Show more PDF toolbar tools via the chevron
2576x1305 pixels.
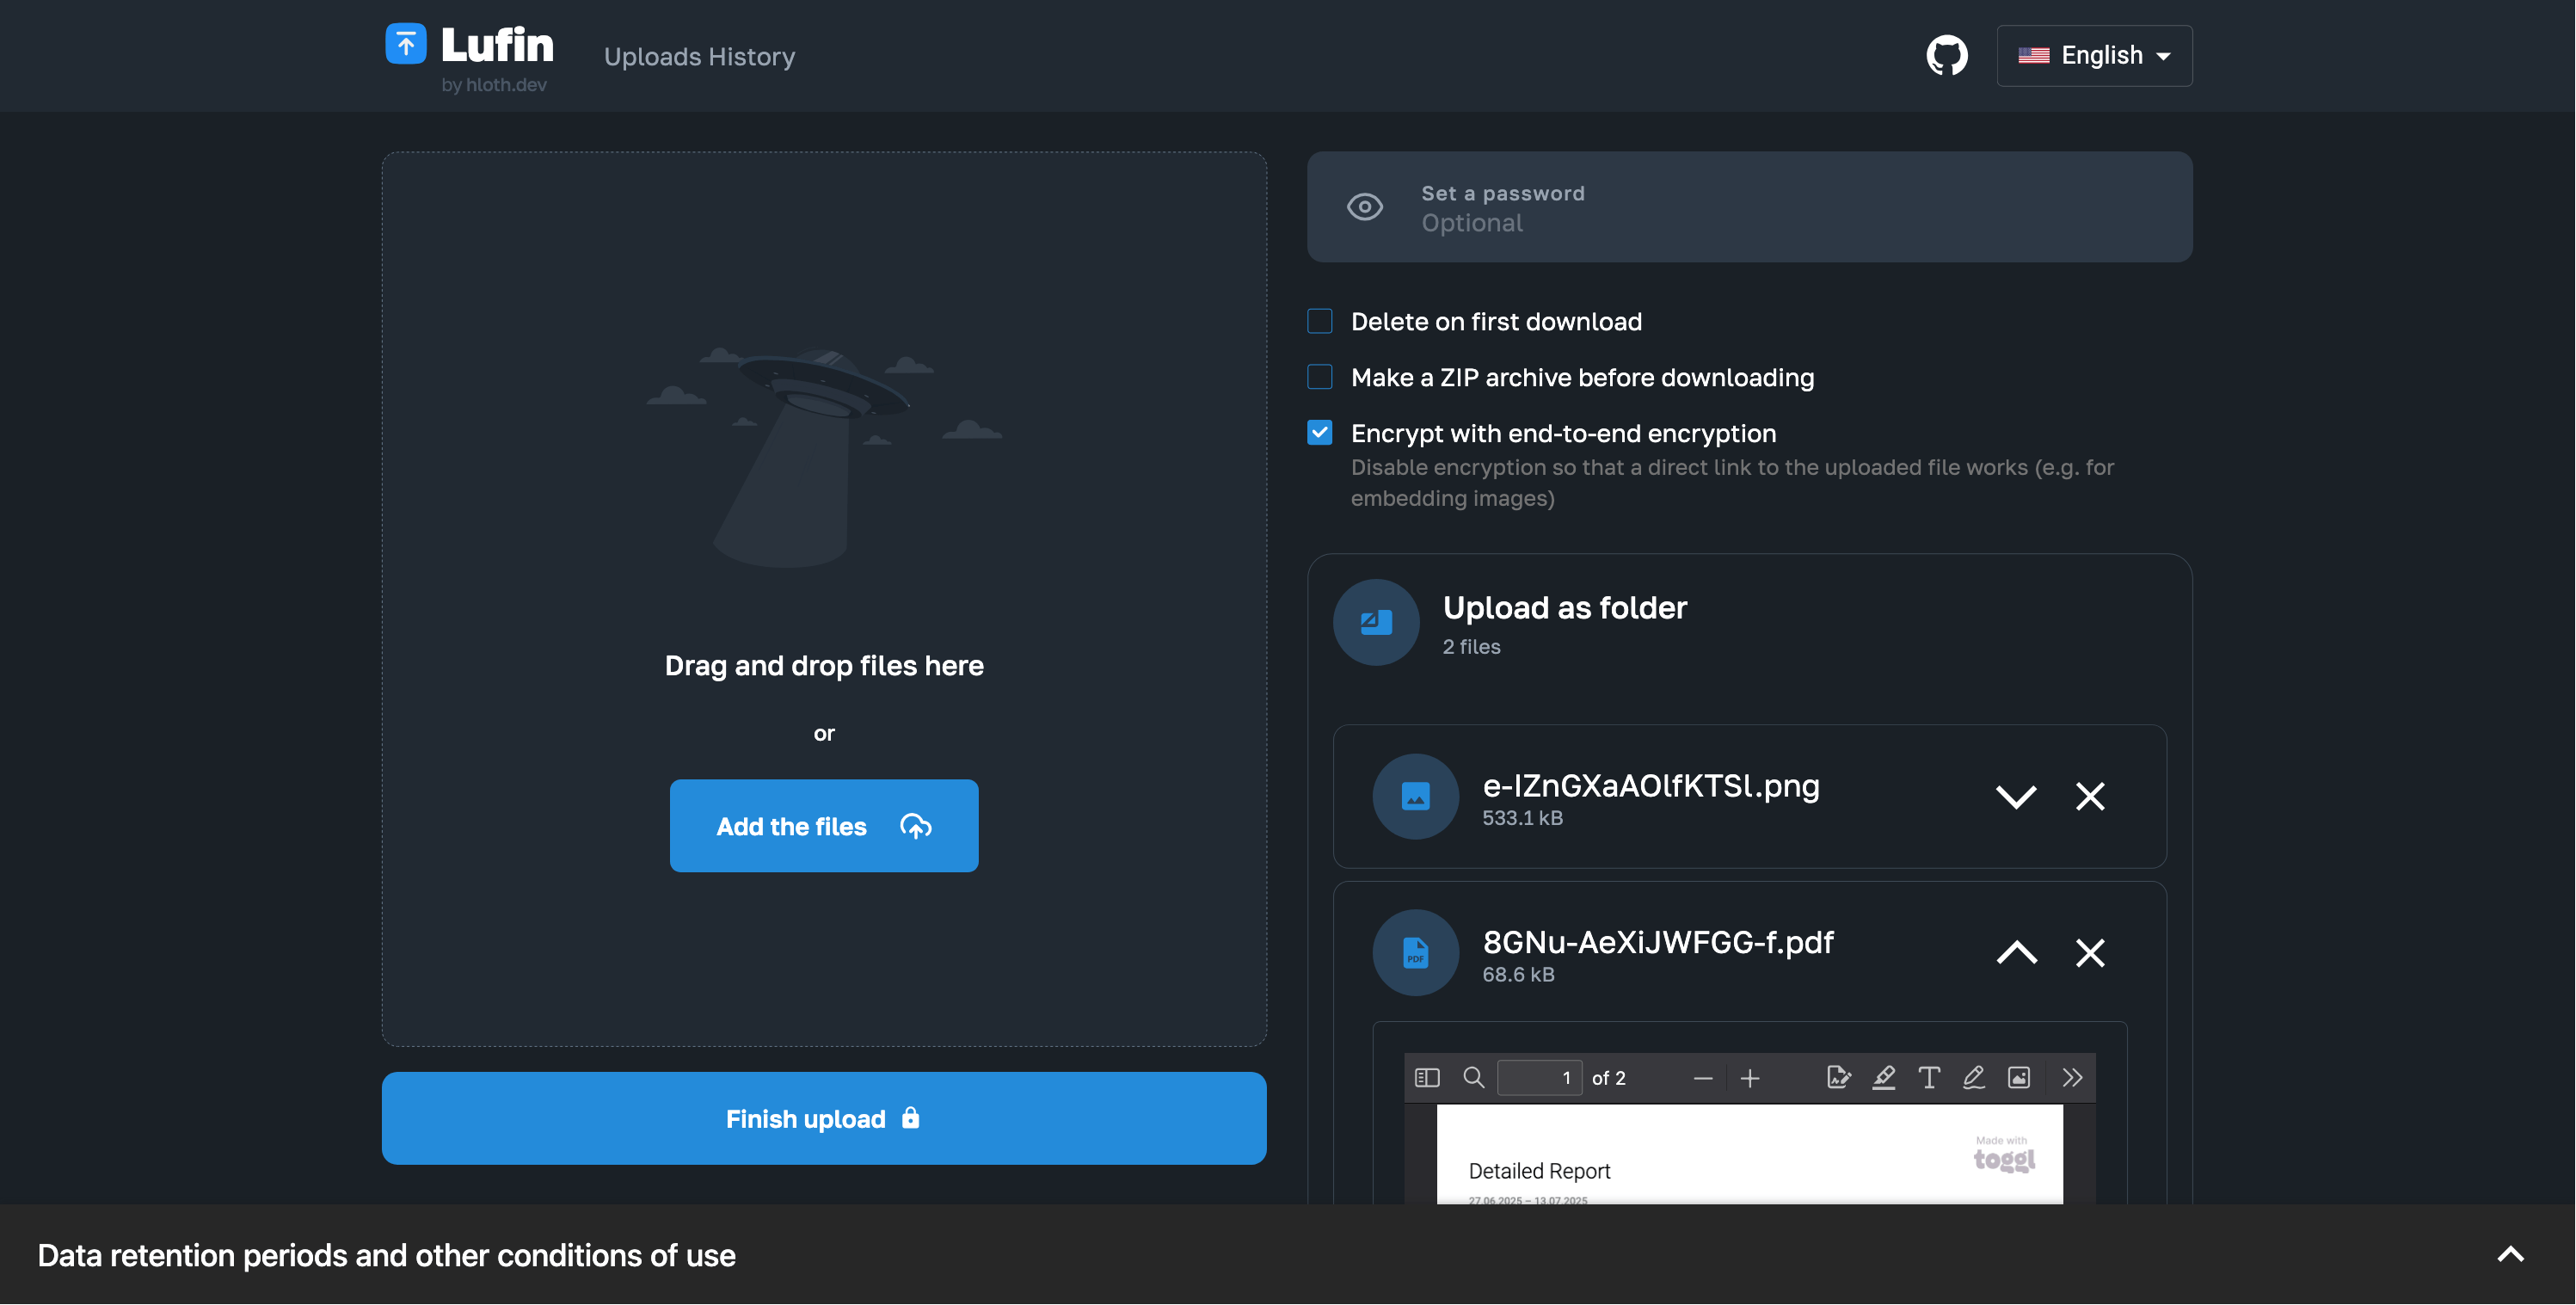tap(2070, 1077)
